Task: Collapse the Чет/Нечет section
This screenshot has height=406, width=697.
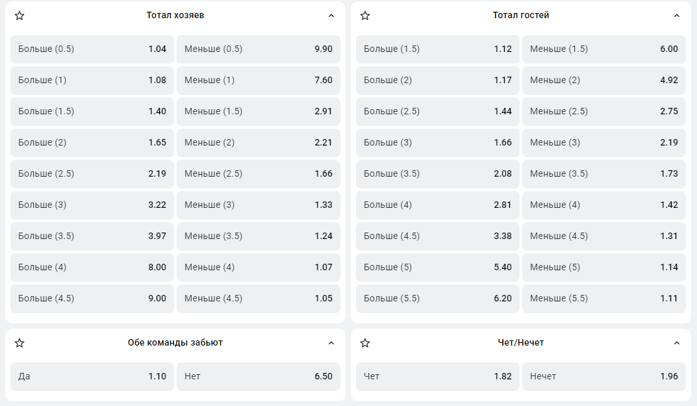Action: 677,343
